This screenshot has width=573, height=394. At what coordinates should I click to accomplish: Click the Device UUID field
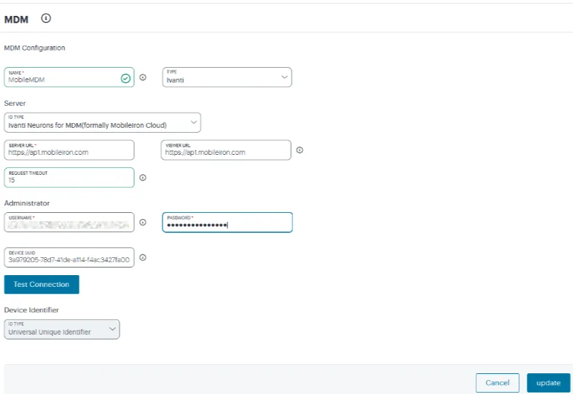coord(69,258)
